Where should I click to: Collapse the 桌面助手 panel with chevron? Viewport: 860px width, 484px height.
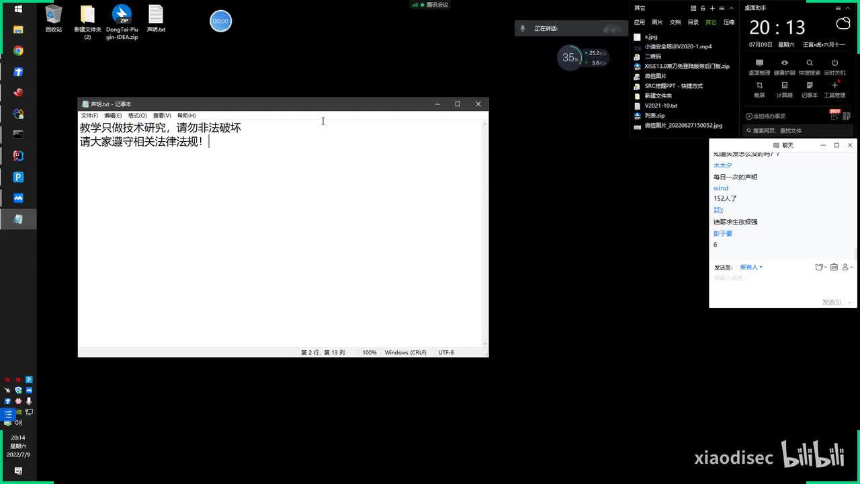click(x=848, y=8)
